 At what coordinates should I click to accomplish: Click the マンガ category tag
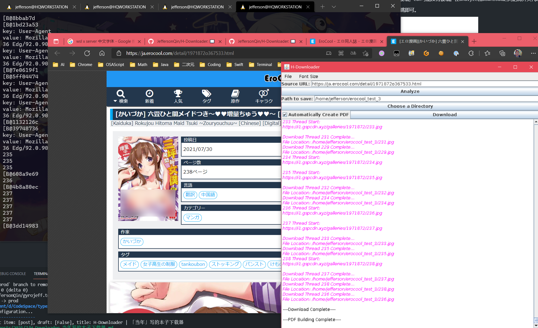click(193, 217)
